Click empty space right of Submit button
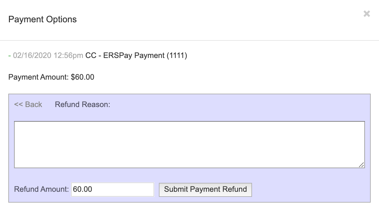 (x=309, y=189)
